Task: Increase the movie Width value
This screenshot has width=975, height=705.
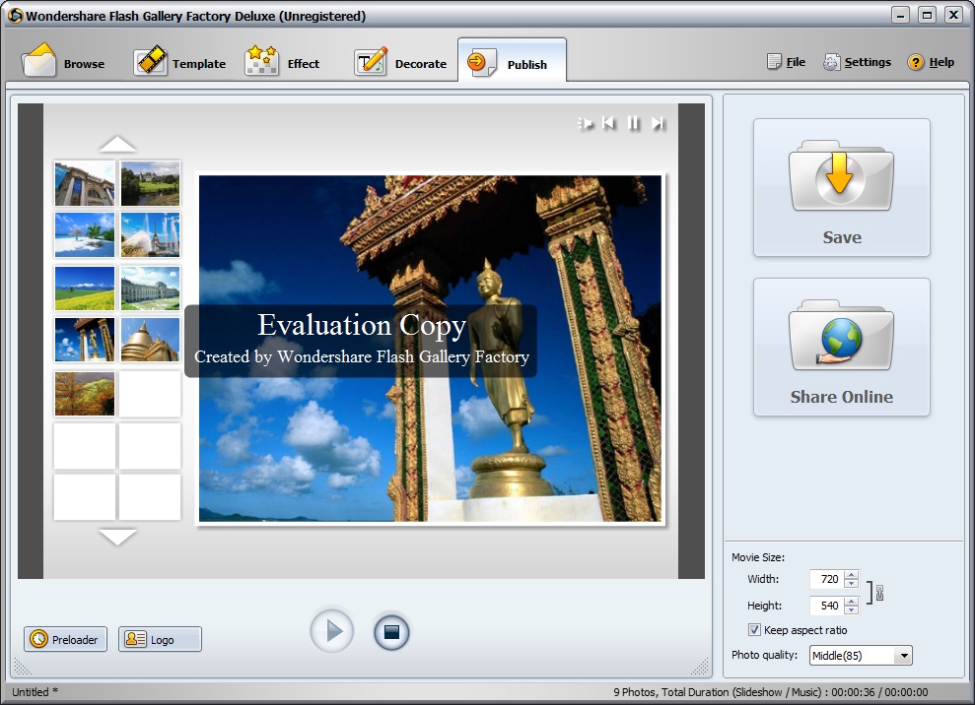Action: coord(850,574)
